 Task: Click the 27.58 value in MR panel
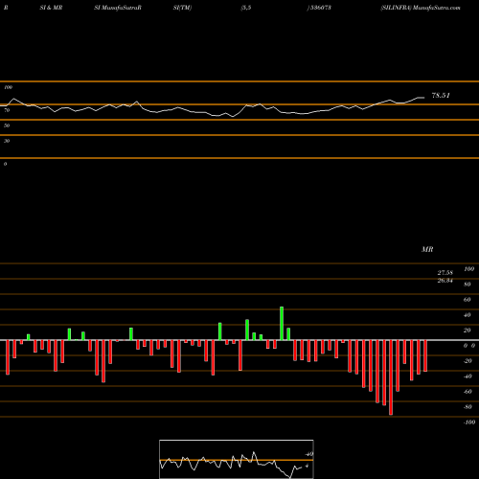445,273
